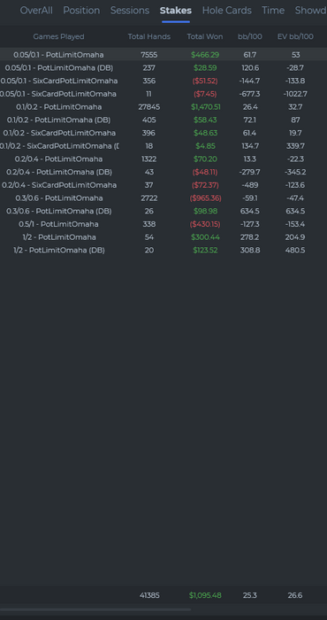This screenshot has width=327, height=620.
Task: Click the 339.7 EV bb/100 value
Action: pos(295,146)
